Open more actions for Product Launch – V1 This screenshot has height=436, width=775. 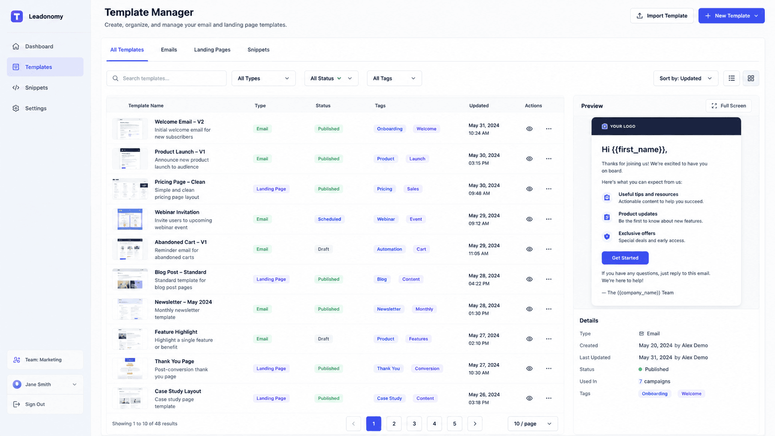(549, 158)
